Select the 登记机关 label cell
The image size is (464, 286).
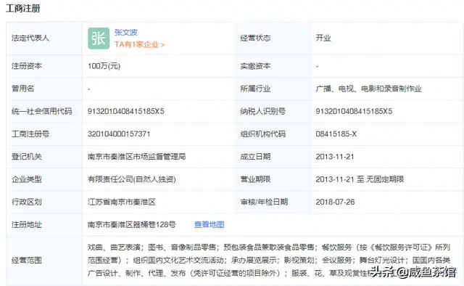tap(44, 157)
